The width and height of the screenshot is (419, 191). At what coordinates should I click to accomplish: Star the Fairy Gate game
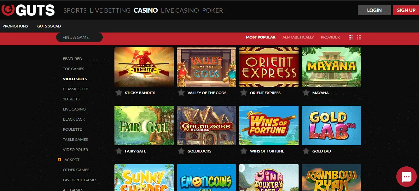coord(119,151)
